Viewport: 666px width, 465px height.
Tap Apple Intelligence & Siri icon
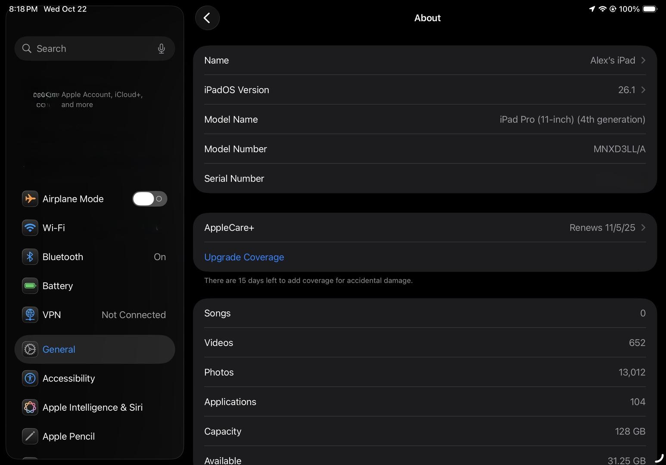pyautogui.click(x=30, y=407)
